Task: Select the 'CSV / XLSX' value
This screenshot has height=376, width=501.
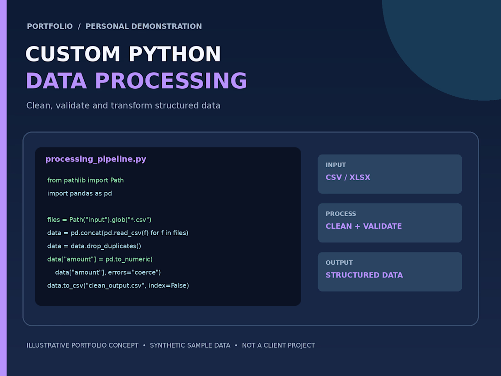Action: 348,177
